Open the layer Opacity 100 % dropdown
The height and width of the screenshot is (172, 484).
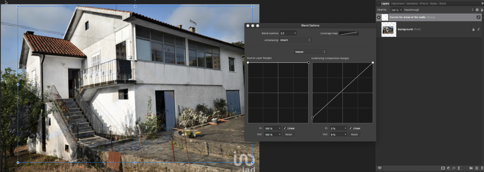[x=397, y=10]
